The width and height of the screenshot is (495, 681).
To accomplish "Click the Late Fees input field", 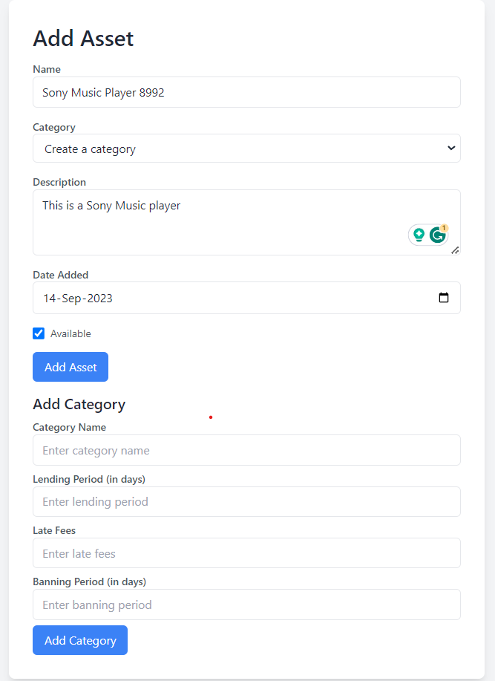I will [246, 553].
